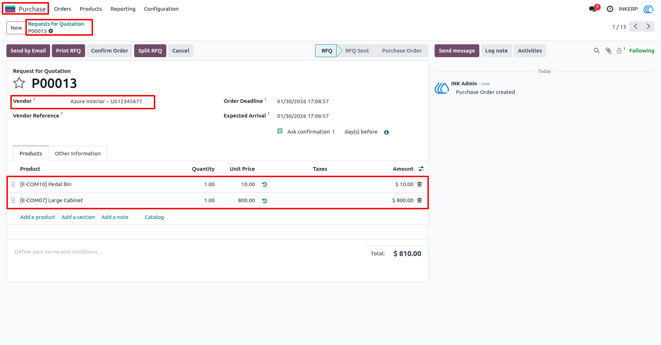Open the Purchase app menu icon
Image resolution: width=661 pixels, height=345 pixels.
point(10,9)
